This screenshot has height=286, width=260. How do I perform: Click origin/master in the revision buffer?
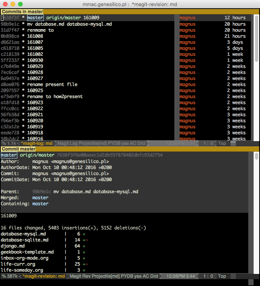(x=37, y=155)
